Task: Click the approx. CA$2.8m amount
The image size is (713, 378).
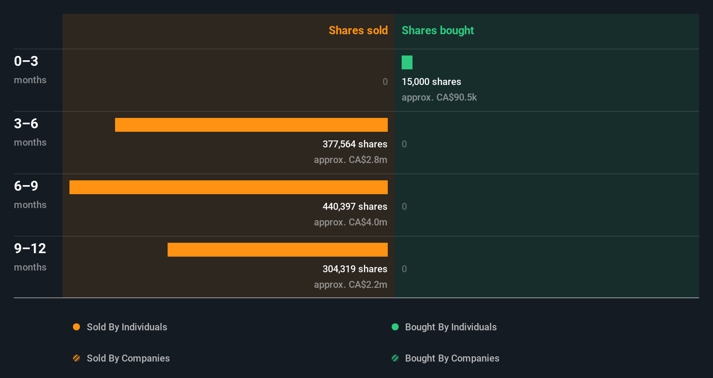Action: point(350,160)
